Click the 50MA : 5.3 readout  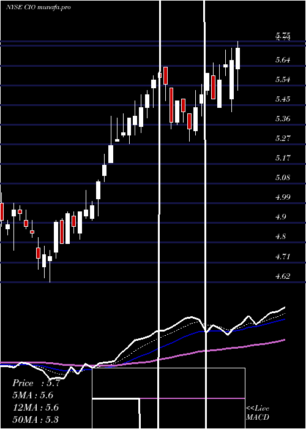pyautogui.click(x=35, y=419)
